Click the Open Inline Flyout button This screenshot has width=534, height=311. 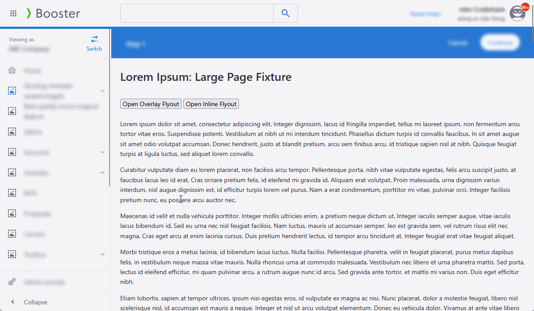tap(211, 104)
